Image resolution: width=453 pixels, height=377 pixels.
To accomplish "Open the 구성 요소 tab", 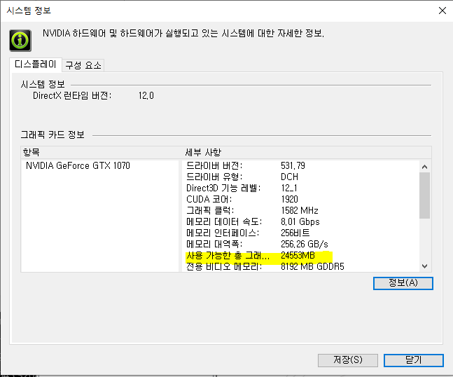I will 83,65.
